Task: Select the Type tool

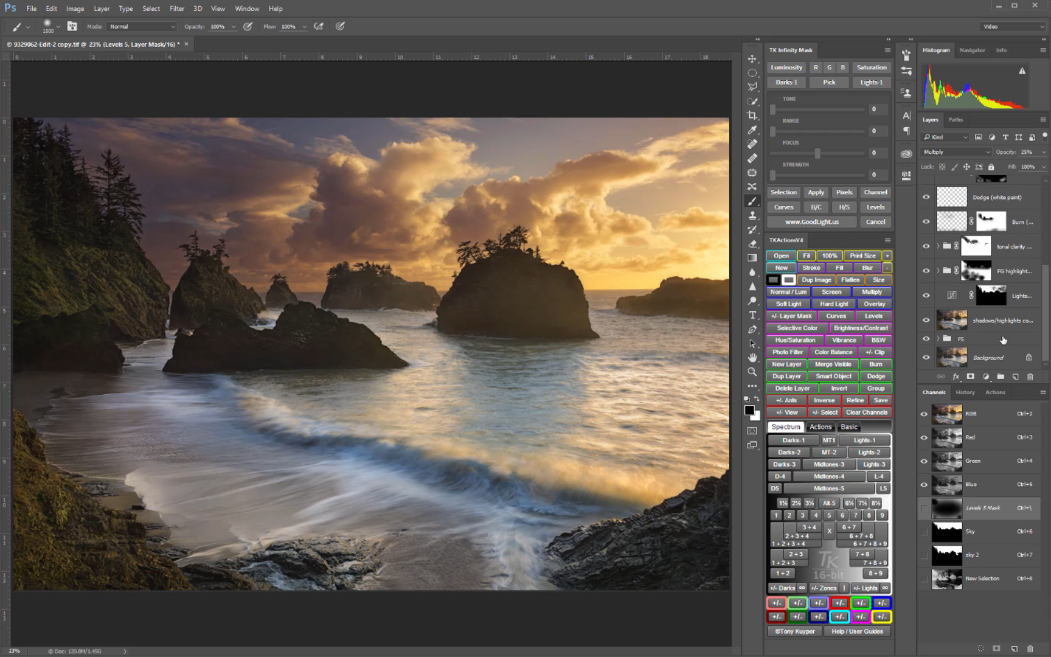Action: point(752,315)
